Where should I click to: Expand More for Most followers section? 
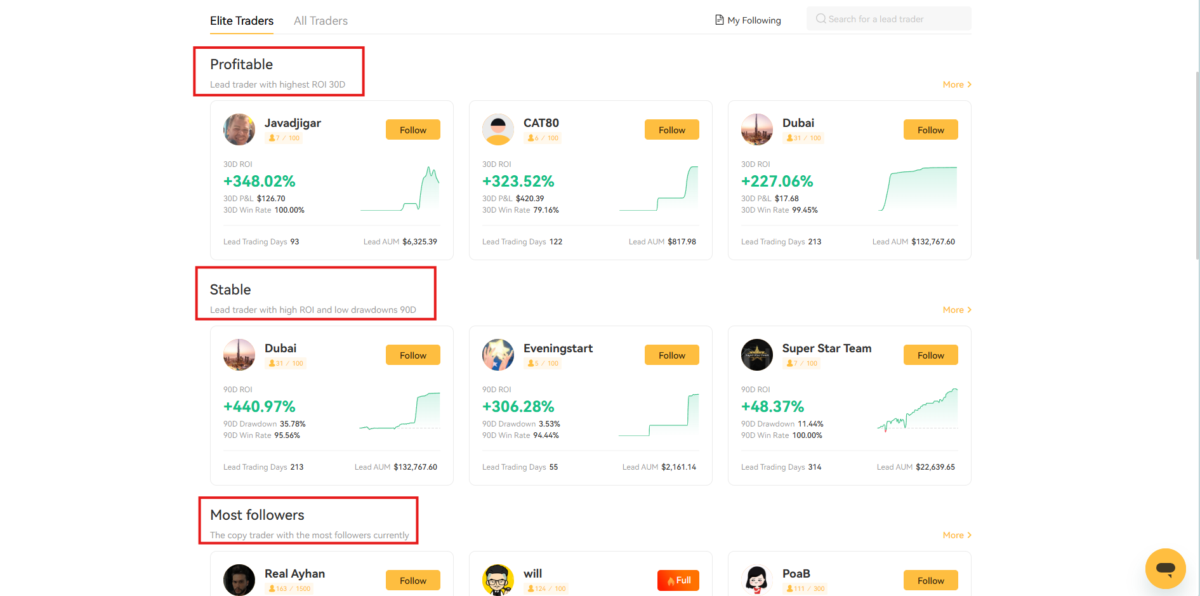click(x=957, y=535)
